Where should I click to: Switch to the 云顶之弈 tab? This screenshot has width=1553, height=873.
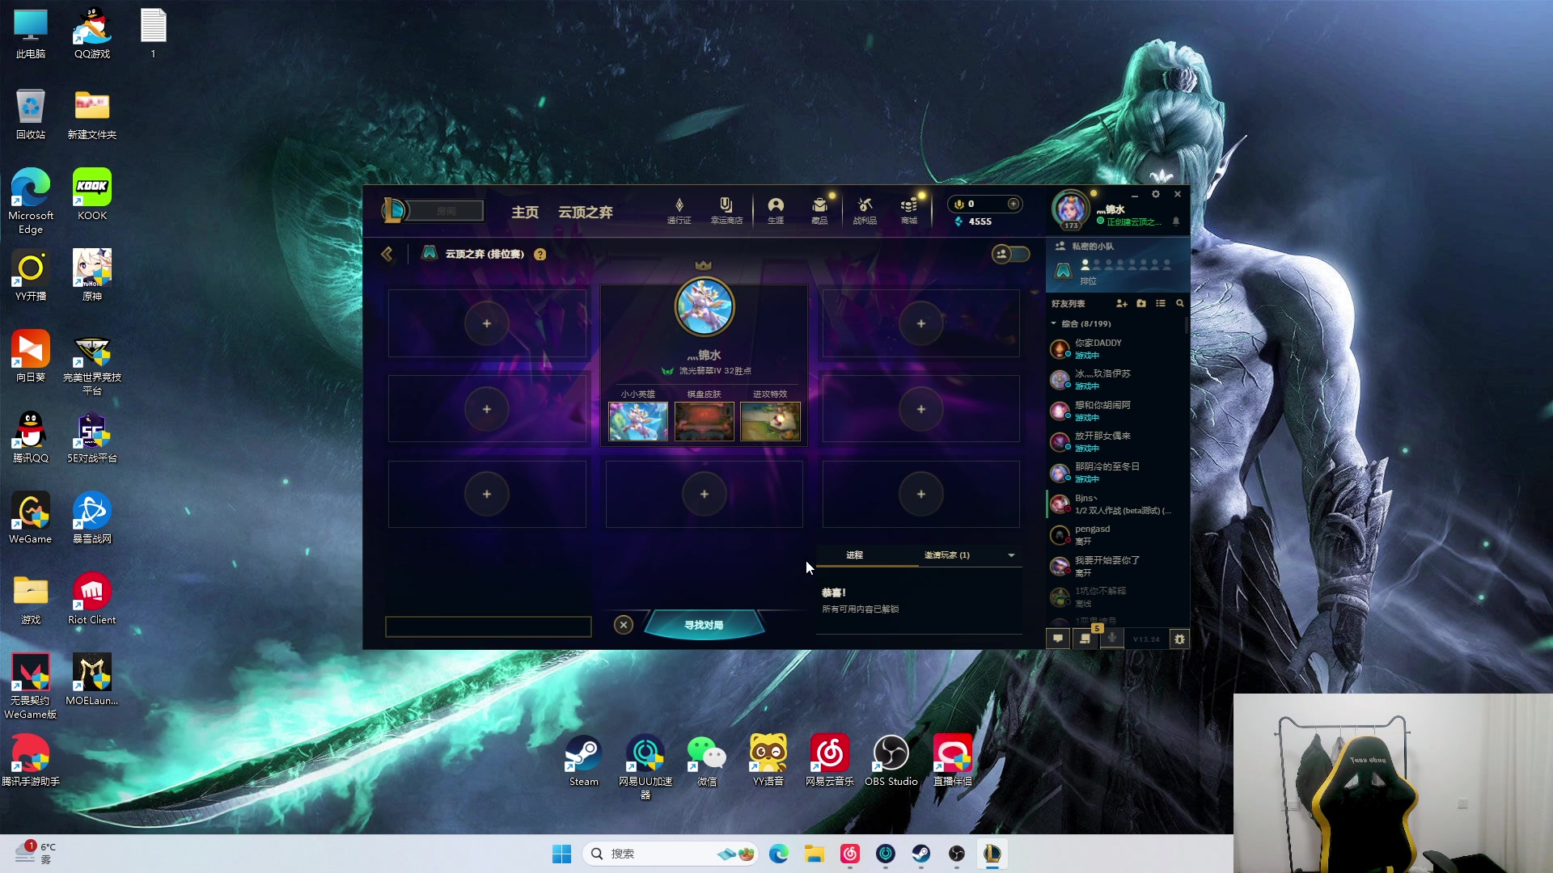coord(585,212)
